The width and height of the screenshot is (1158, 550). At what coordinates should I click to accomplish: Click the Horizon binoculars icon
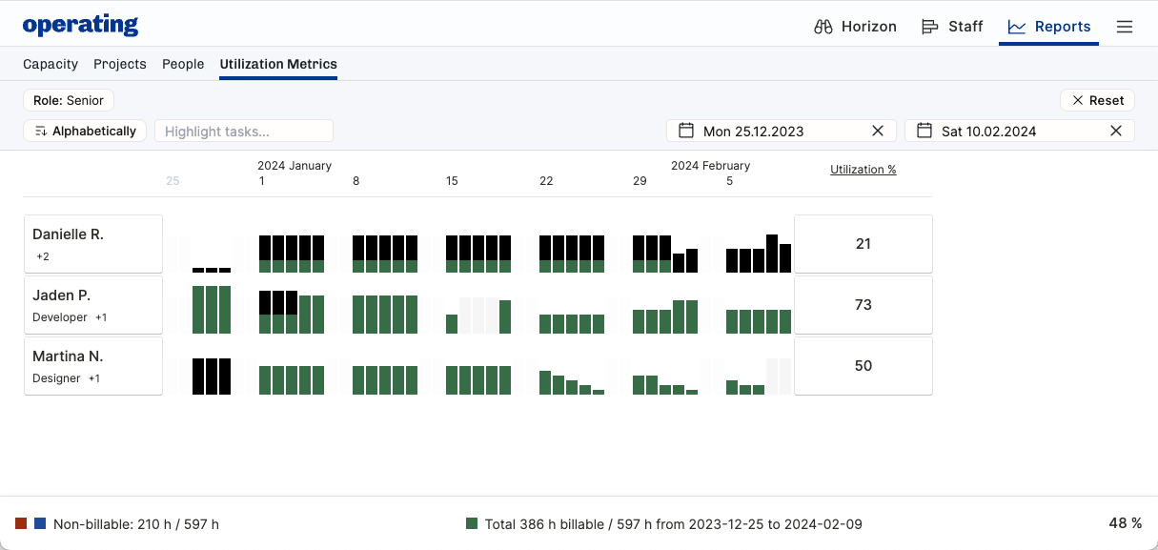coord(823,27)
